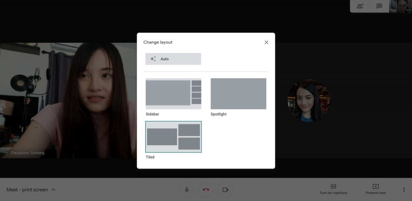The width and height of the screenshot is (412, 201).
Task: Click the Spotlight text label
Action: pyautogui.click(x=218, y=114)
